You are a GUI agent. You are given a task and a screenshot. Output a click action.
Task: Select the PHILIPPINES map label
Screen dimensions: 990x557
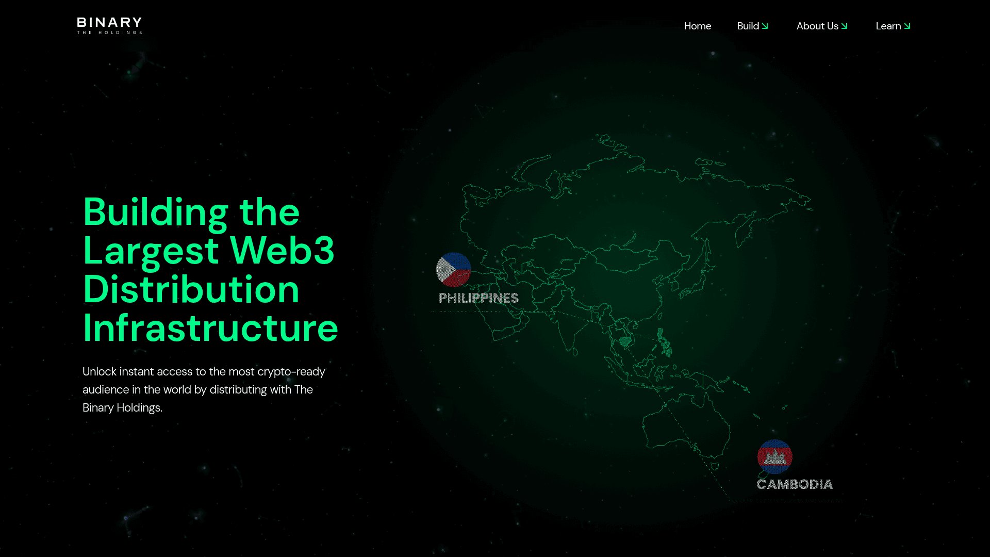[x=478, y=298]
